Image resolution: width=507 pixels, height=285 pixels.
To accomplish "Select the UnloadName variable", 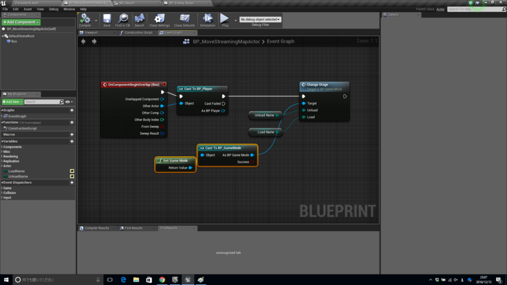I will tap(18, 177).
